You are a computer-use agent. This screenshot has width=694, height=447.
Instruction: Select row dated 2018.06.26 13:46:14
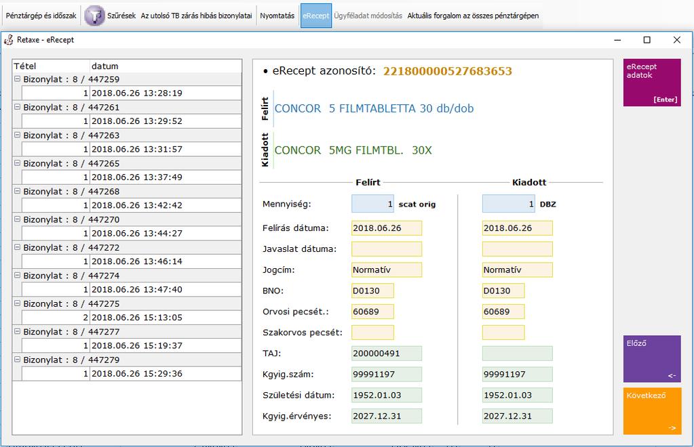[132, 261]
